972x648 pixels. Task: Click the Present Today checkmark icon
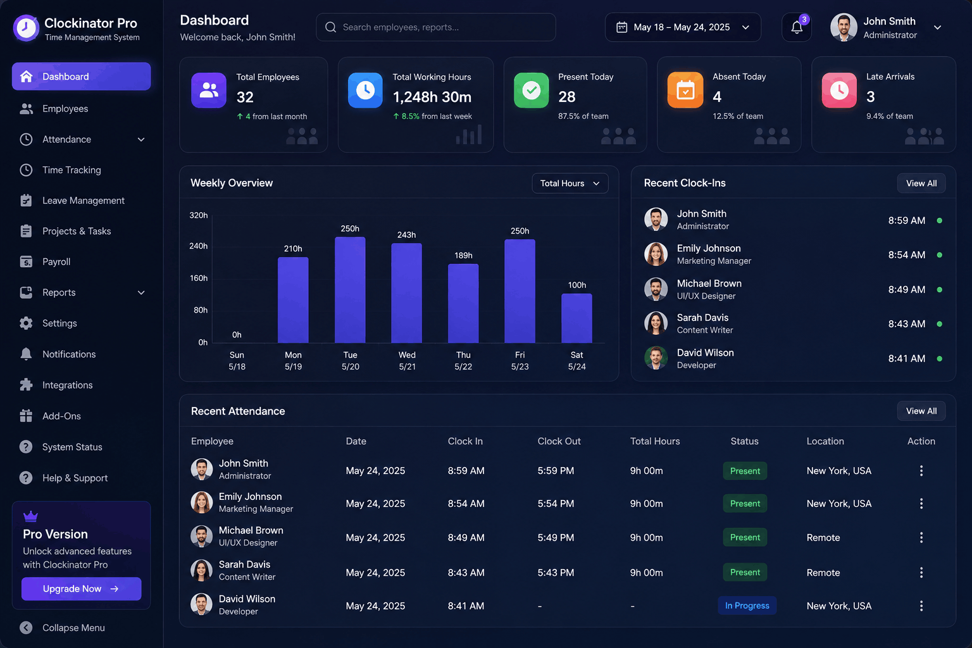(532, 90)
